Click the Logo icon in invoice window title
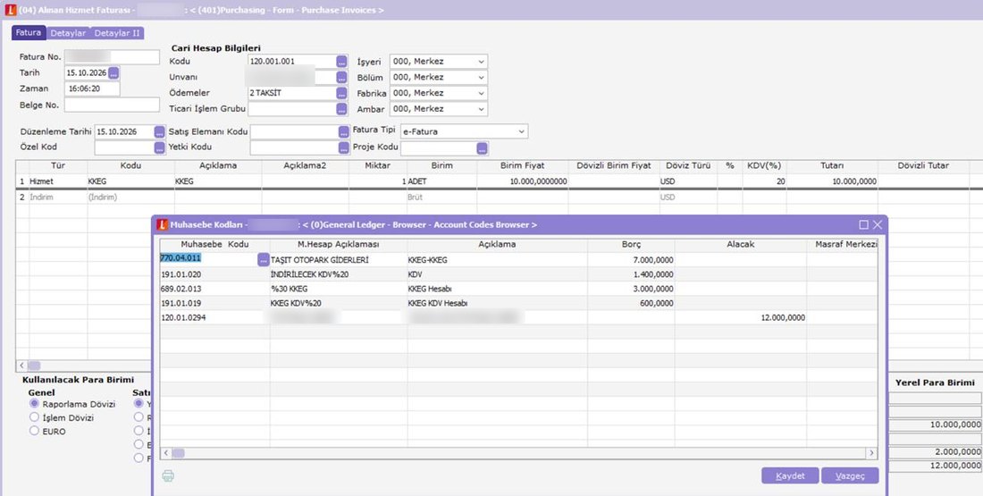The image size is (983, 496). click(9, 10)
